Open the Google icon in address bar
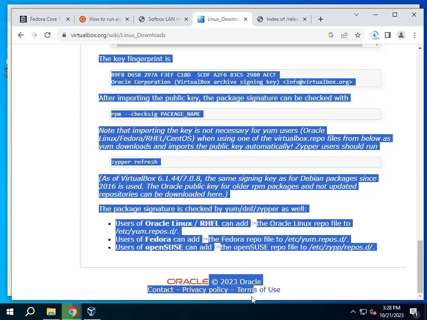Viewport: 427px width, 320px height. pos(331,35)
